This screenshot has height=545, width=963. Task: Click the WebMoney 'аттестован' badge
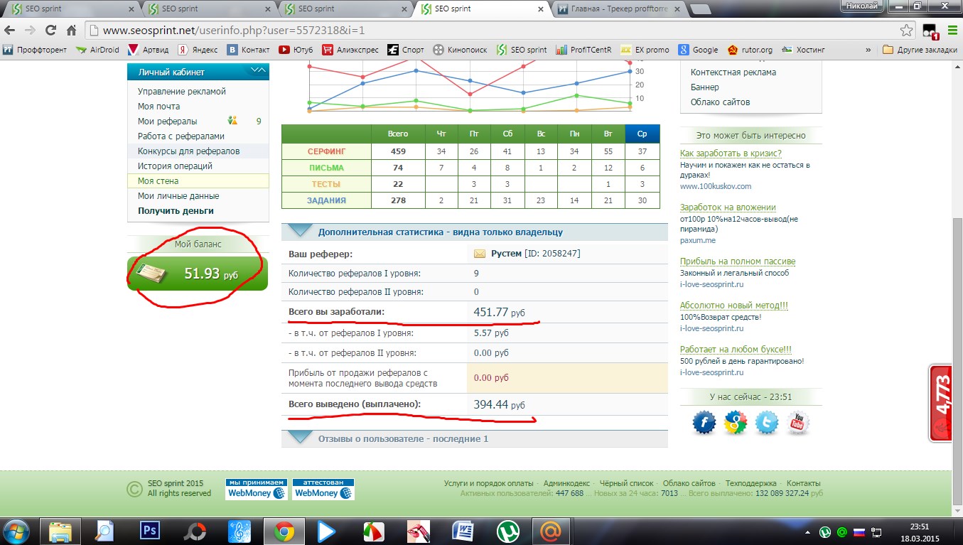(323, 489)
